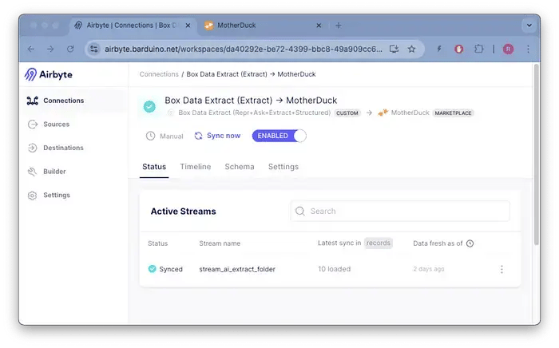The image size is (559, 348).
Task: Open a new browser tab
Action: [x=339, y=26]
